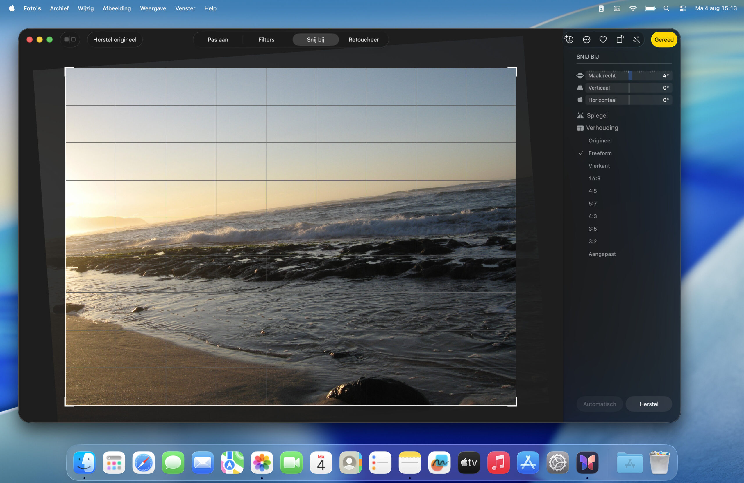This screenshot has height=483, width=744.
Task: Click the Herstel origineel button
Action: point(115,40)
